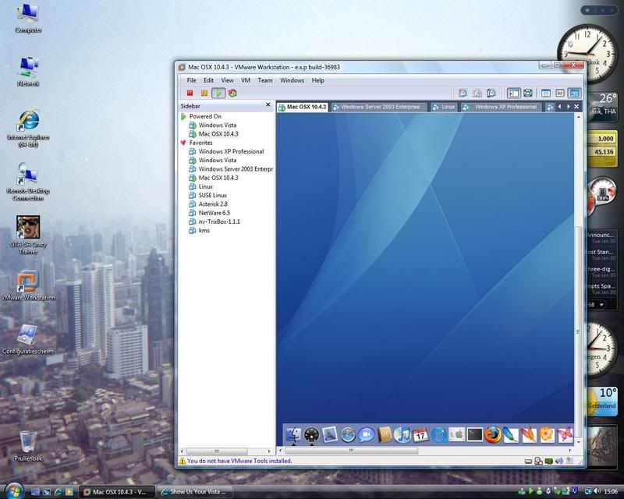Click the green Power On play button

pos(218,93)
